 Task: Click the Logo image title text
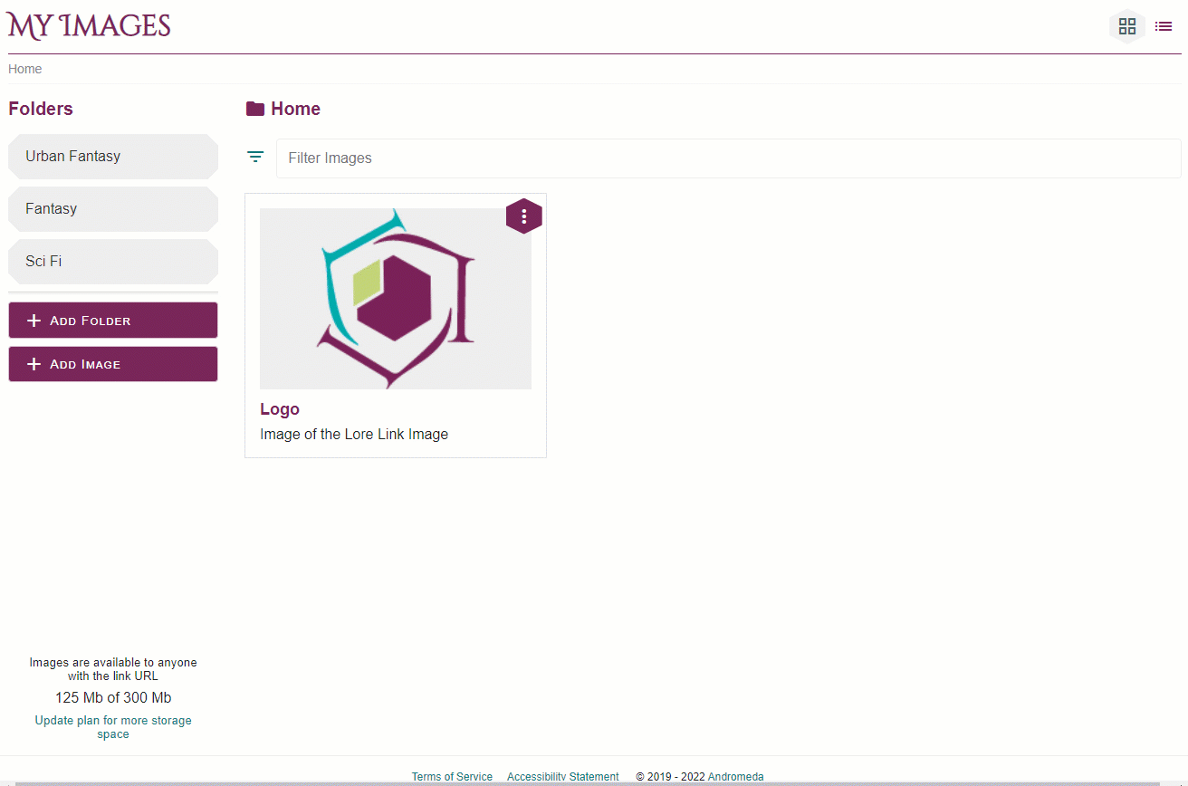280,409
